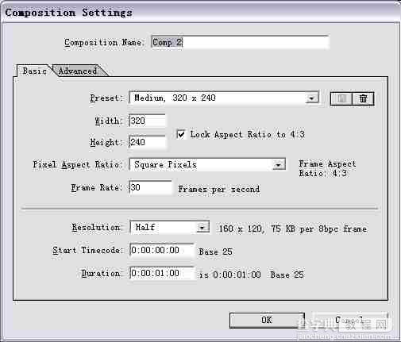Click the Frame Rate input field
The width and height of the screenshot is (401, 342).
click(151, 187)
